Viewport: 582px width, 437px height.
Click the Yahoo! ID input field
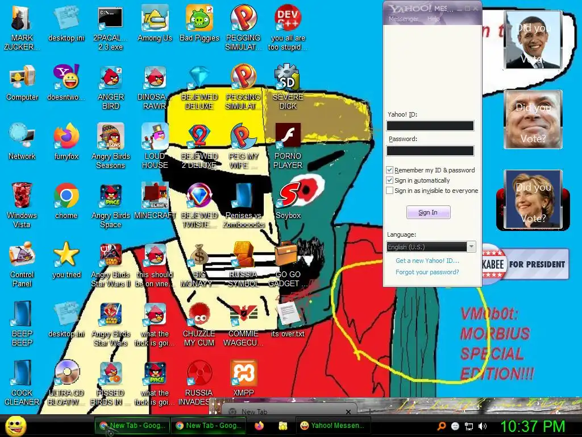(430, 126)
